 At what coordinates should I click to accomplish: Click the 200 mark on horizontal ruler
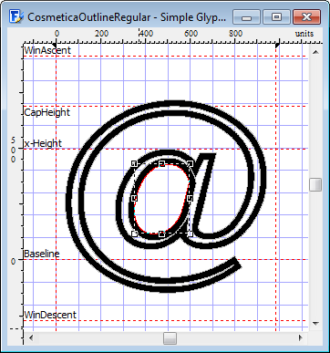(x=101, y=34)
